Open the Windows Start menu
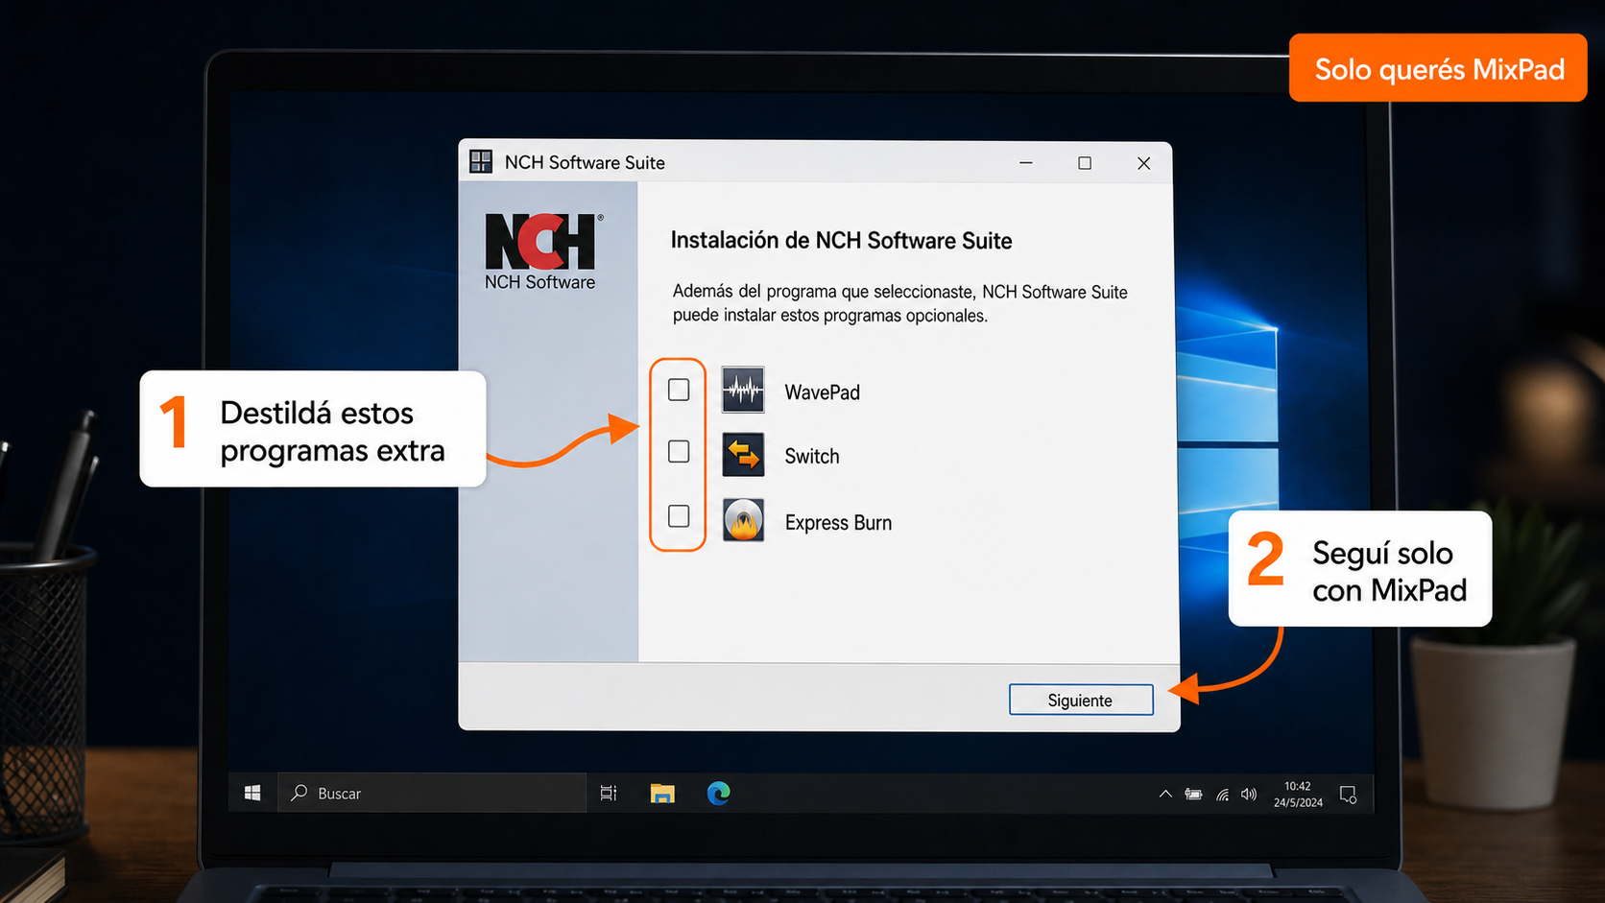The height and width of the screenshot is (903, 1605). (x=252, y=793)
